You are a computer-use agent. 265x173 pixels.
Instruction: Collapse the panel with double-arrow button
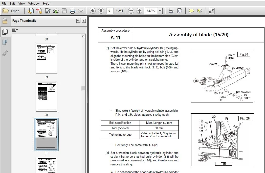pos(78,21)
